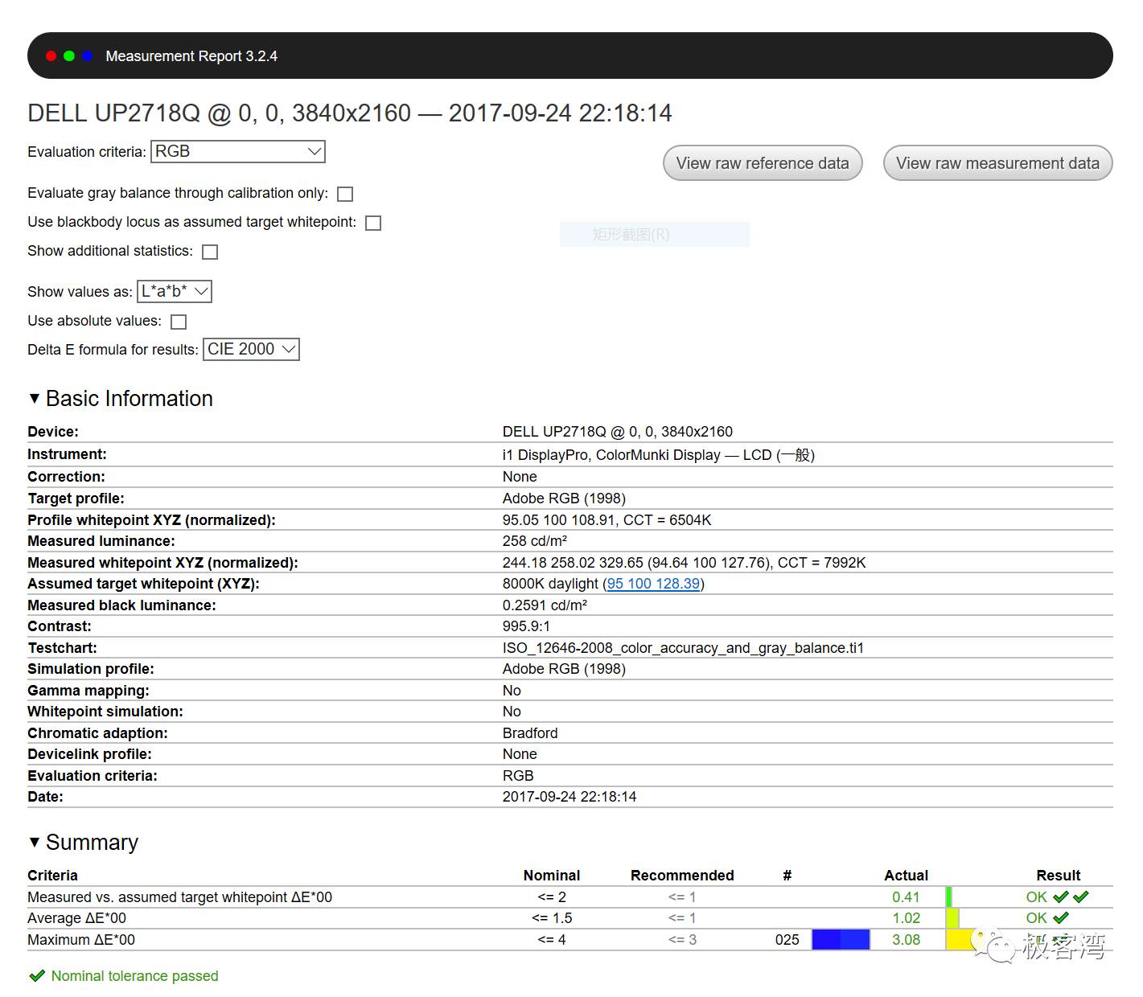The width and height of the screenshot is (1143, 997).
Task: Click Adobe RGB (1998) in Simulation profile row
Action: coord(564,669)
